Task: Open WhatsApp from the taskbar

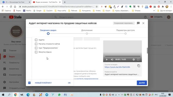Action: [59, 95]
